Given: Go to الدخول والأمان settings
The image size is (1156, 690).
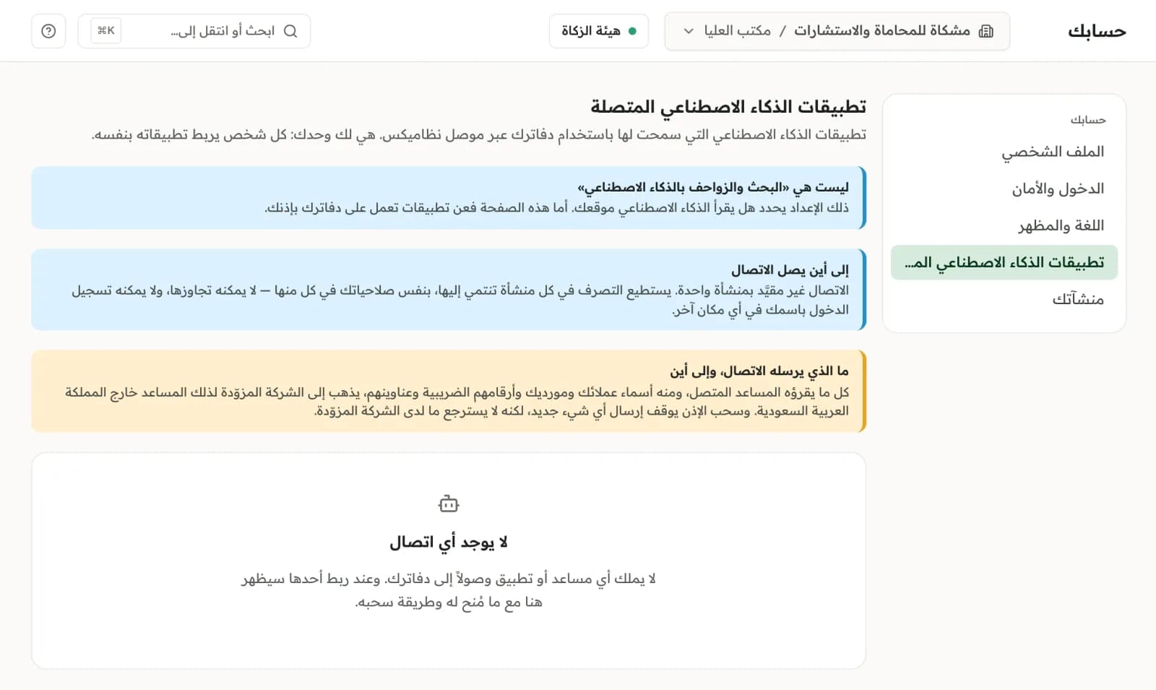Looking at the screenshot, I should pos(1004,189).
